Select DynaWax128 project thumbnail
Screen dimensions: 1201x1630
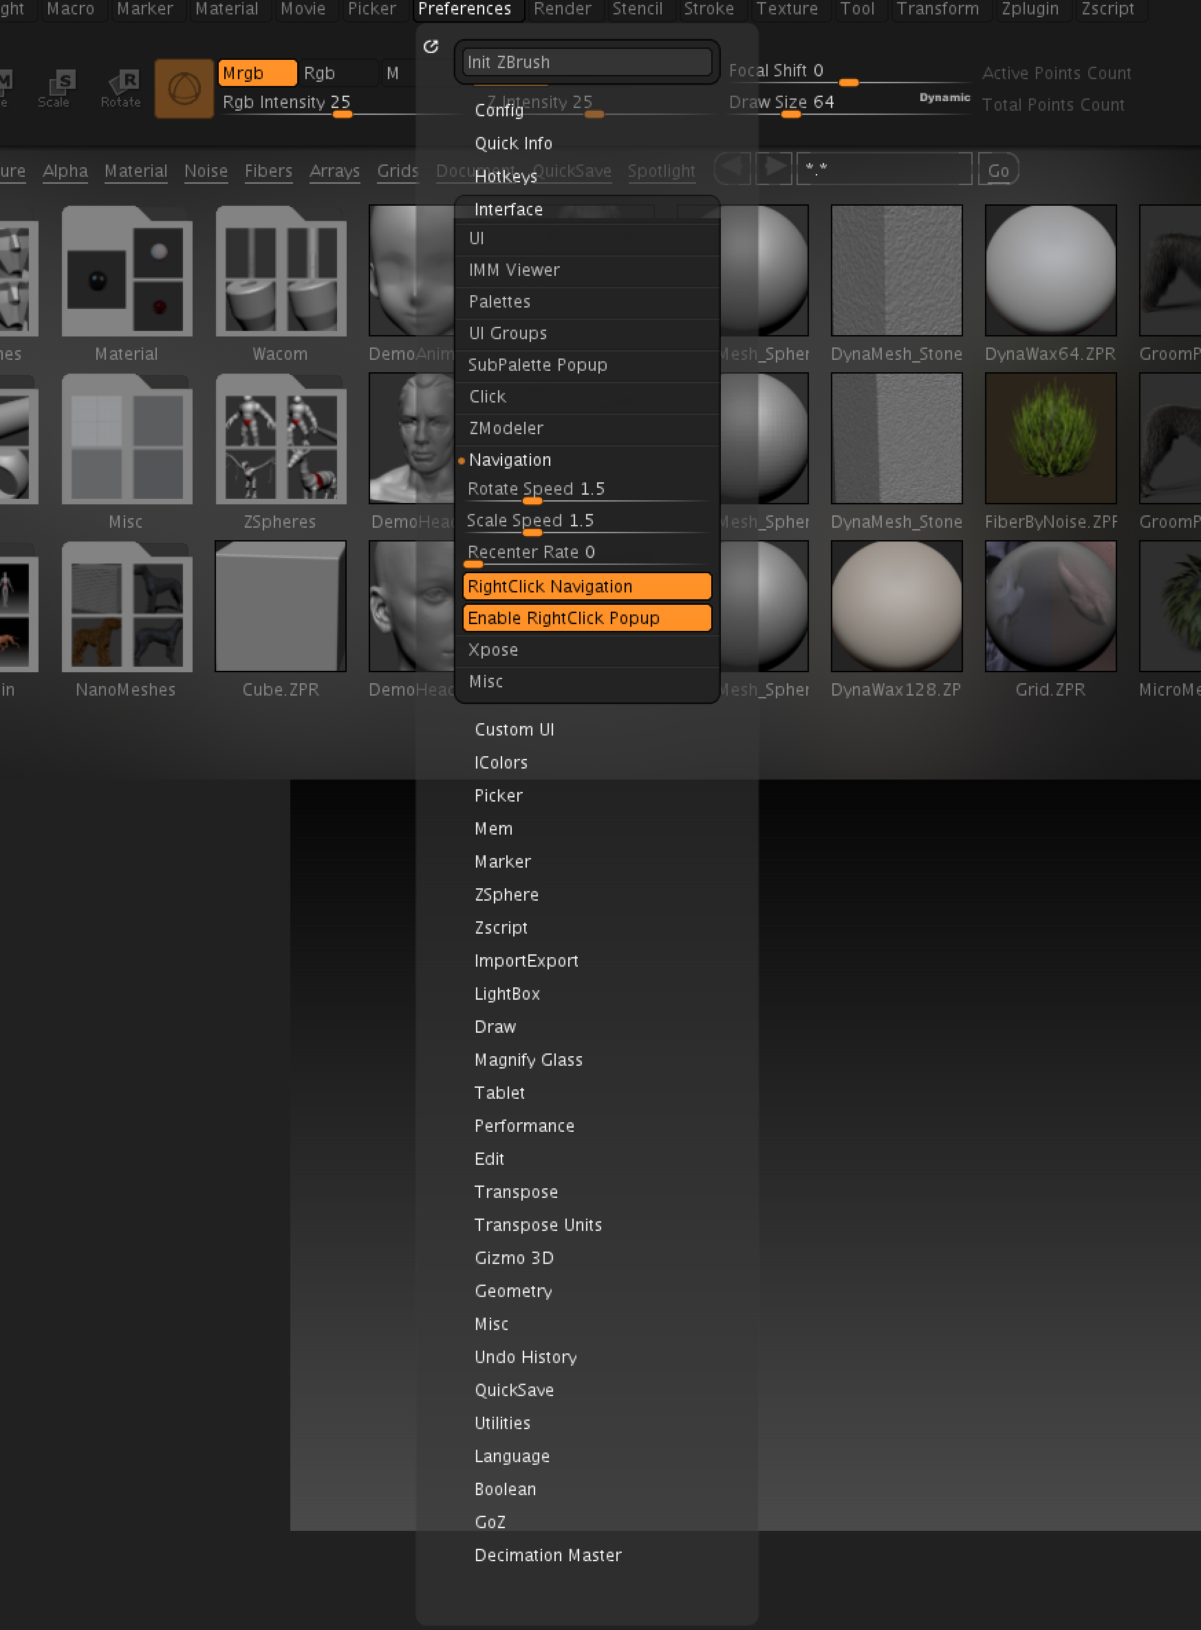point(896,607)
